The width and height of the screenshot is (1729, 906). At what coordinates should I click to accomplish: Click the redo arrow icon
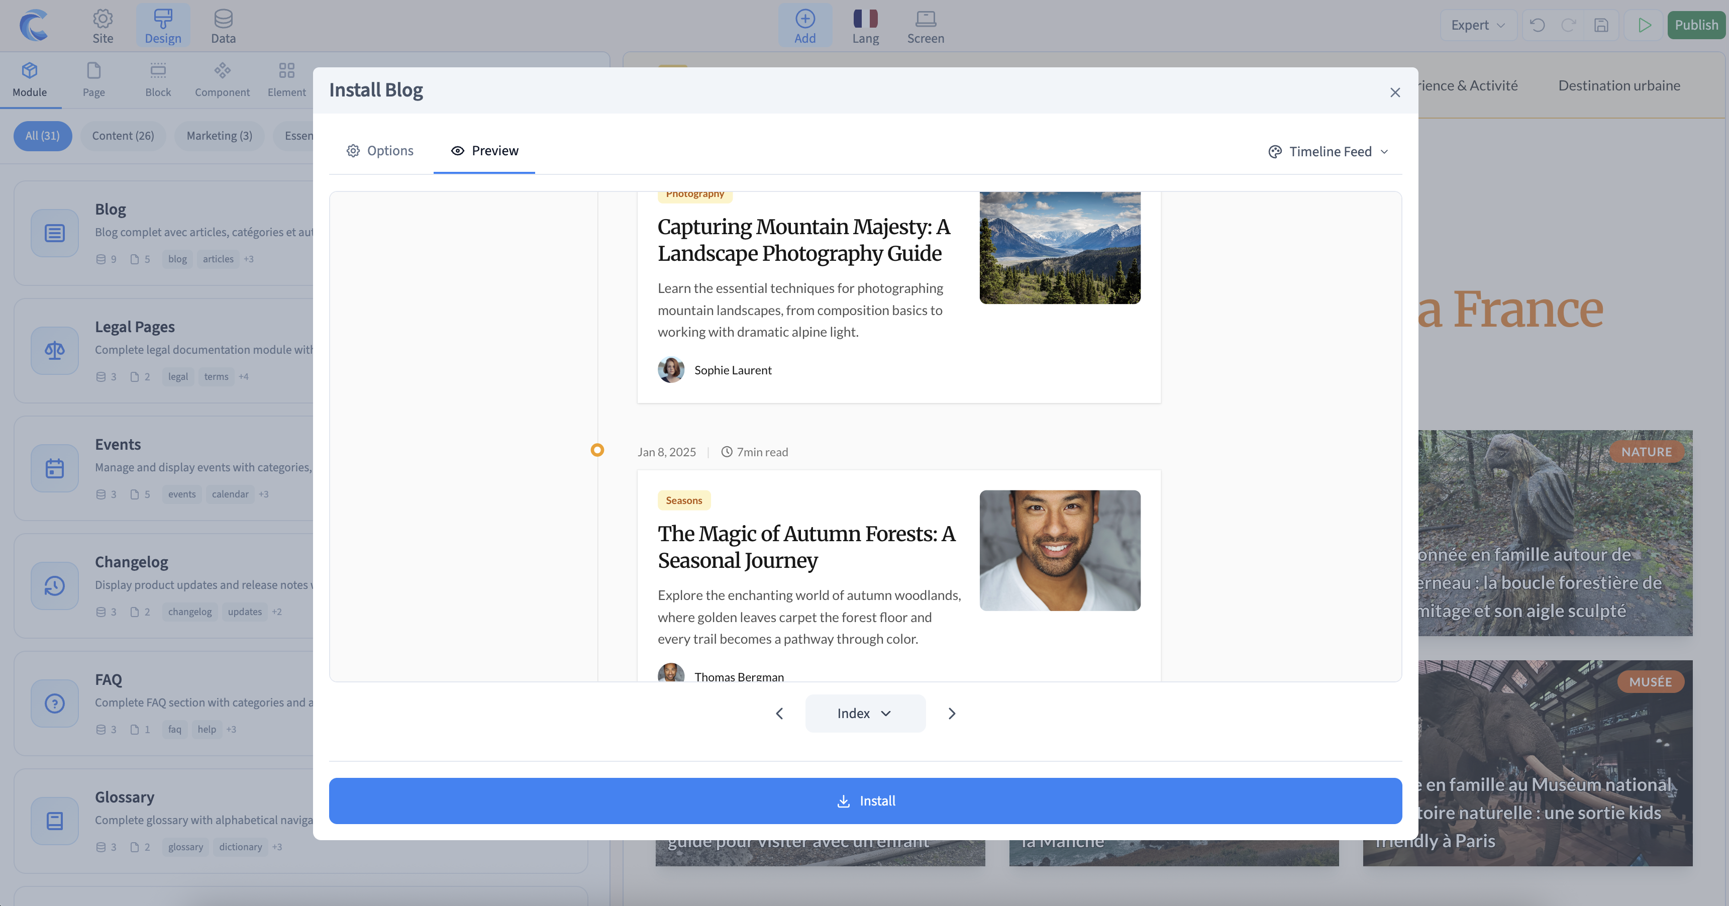tap(1569, 26)
